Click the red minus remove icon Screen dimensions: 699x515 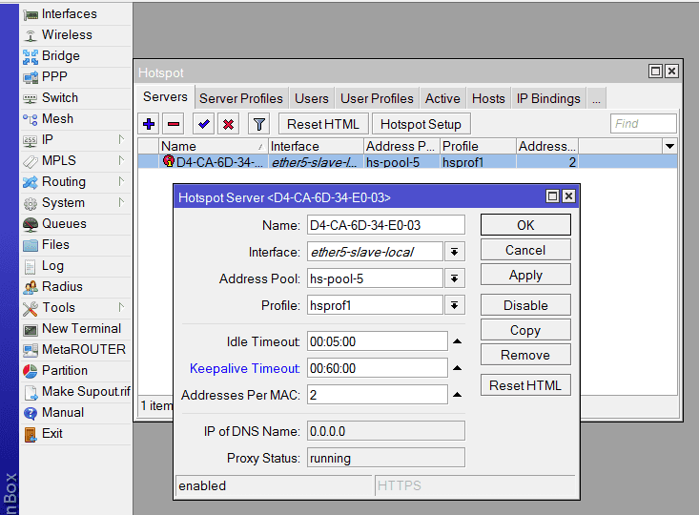pos(174,124)
